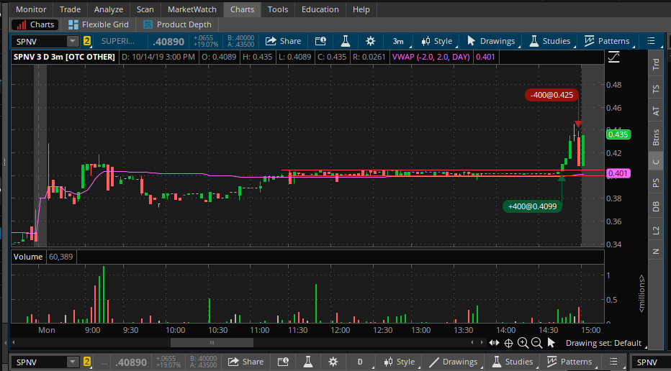Click the yellow link number 2 in upper toolbar

click(x=87, y=42)
